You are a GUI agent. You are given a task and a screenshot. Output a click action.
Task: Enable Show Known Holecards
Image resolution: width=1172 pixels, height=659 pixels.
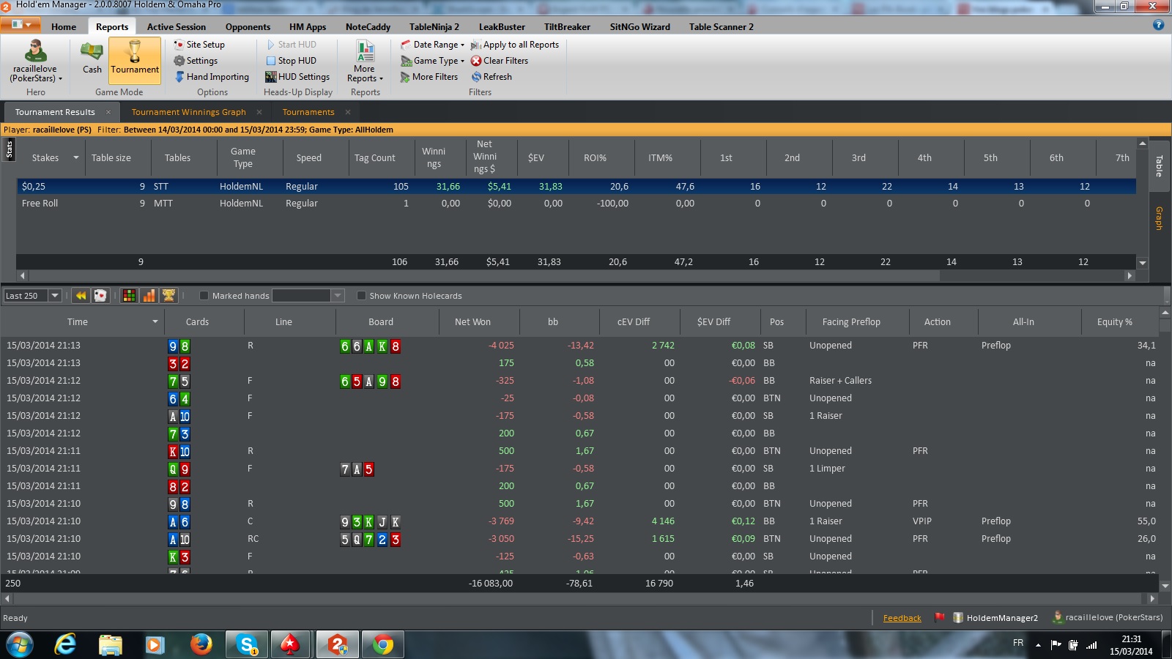coord(361,296)
